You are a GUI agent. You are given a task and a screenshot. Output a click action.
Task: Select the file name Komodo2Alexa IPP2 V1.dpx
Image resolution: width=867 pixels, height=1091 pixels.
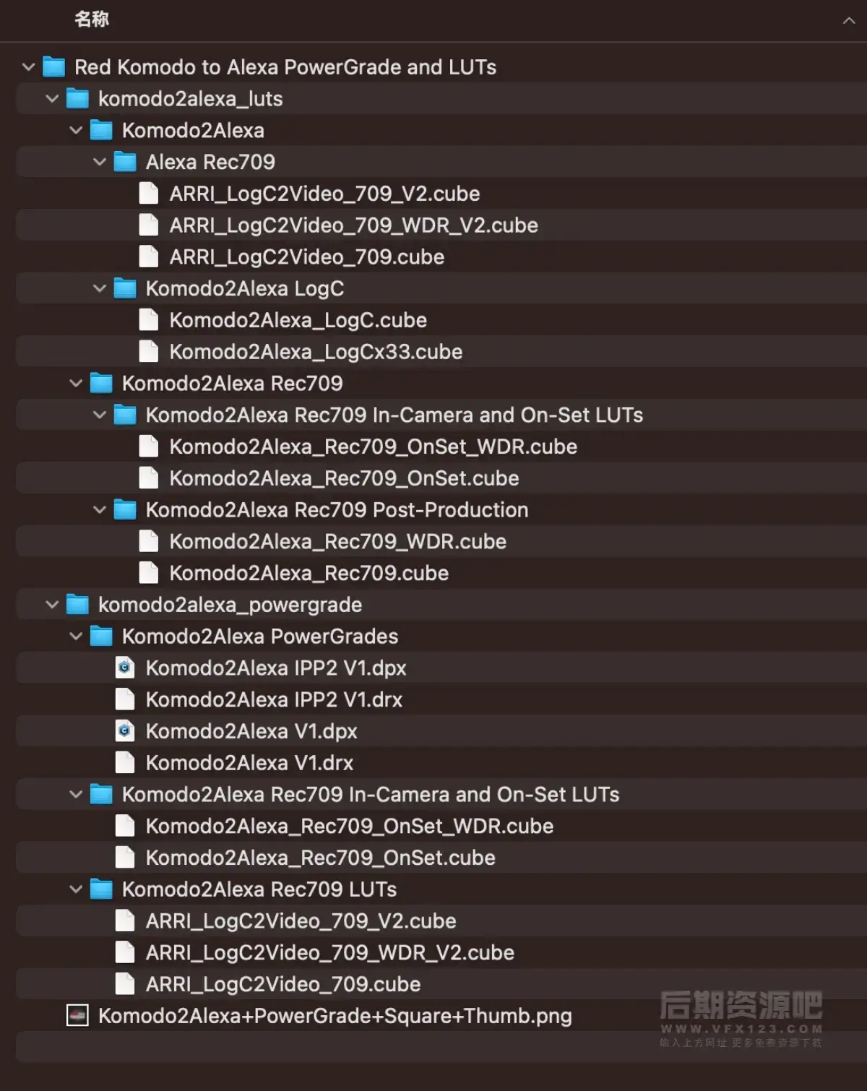pos(276,668)
